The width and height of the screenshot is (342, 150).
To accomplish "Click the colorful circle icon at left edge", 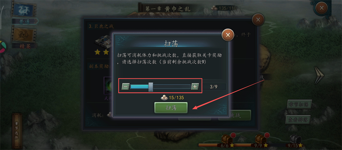I will click(x=3, y=47).
